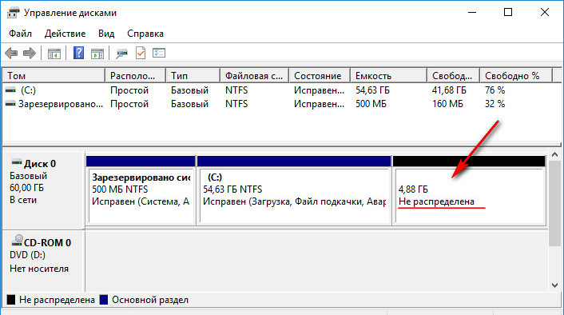Click the drive icon of the Зарезервировано row
This screenshot has width=564, height=315.
click(x=10, y=104)
